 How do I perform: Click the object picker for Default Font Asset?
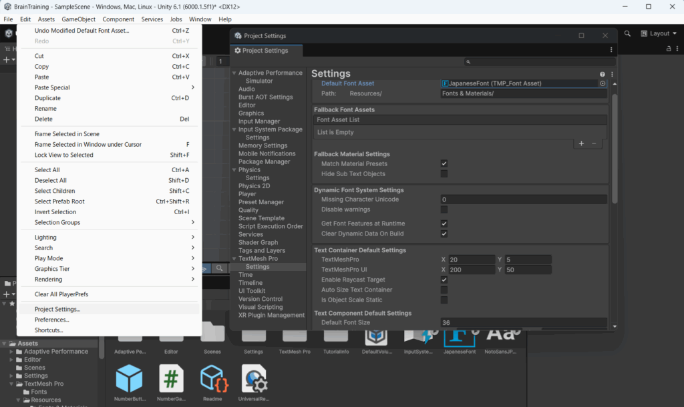603,83
